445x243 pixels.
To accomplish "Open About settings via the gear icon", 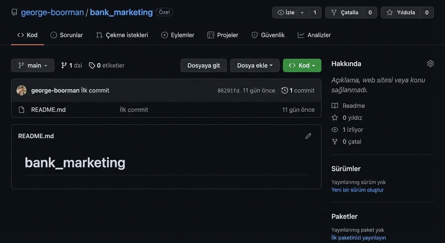I will click(x=430, y=63).
